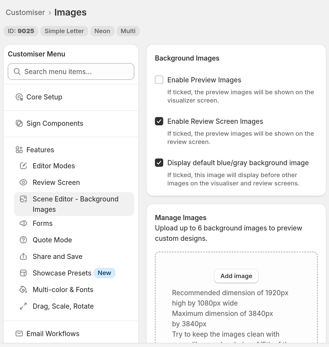329x347 pixels.
Task: Click the Editor Modes pencil icon
Action: (x=23, y=166)
